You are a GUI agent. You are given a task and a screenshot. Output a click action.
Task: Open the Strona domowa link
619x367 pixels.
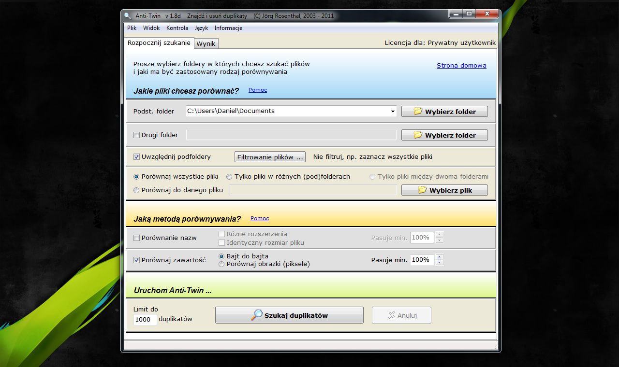(461, 66)
